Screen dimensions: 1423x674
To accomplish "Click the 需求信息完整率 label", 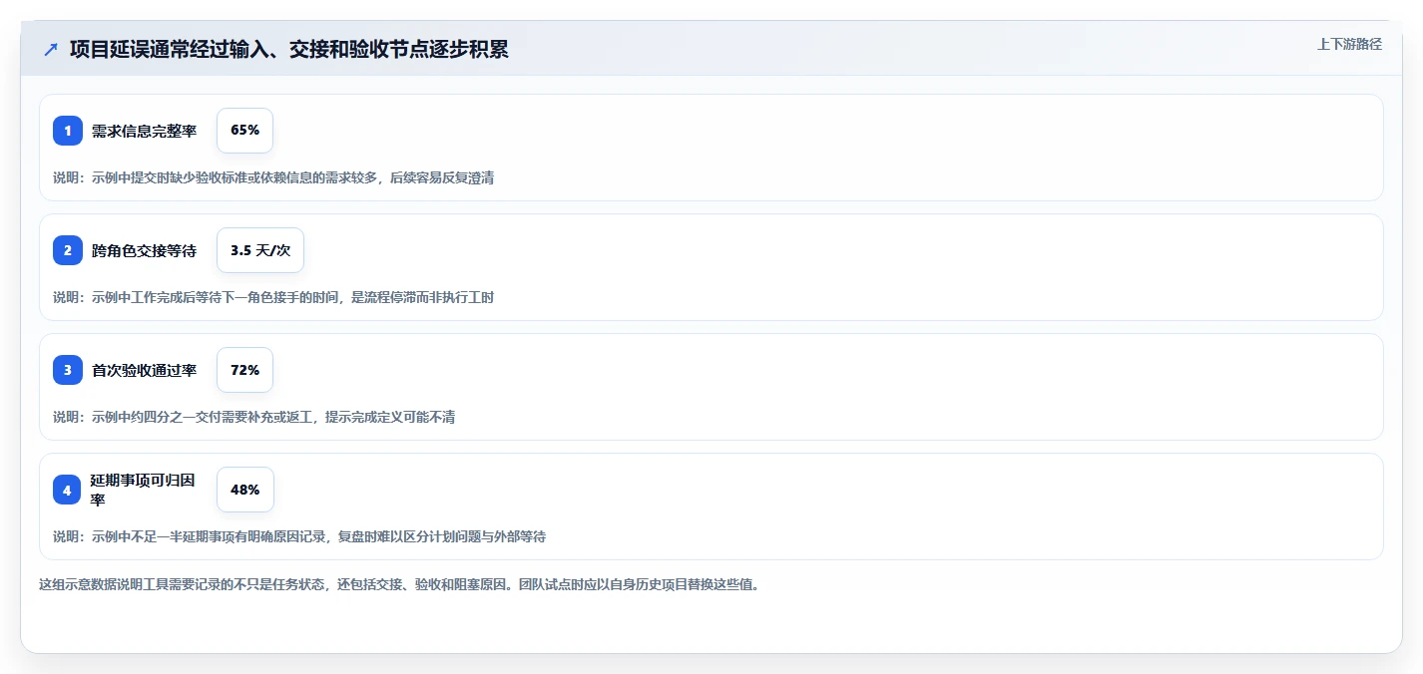I will tap(144, 131).
